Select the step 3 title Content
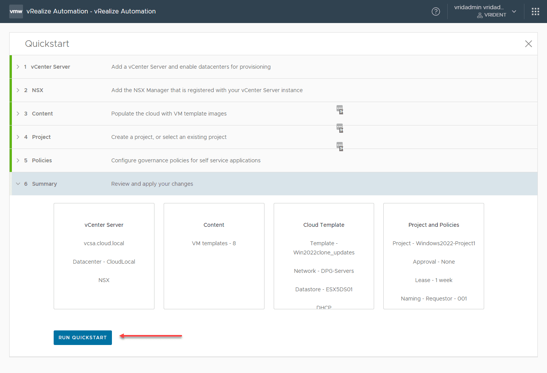The width and height of the screenshot is (547, 373). pyautogui.click(x=43, y=114)
